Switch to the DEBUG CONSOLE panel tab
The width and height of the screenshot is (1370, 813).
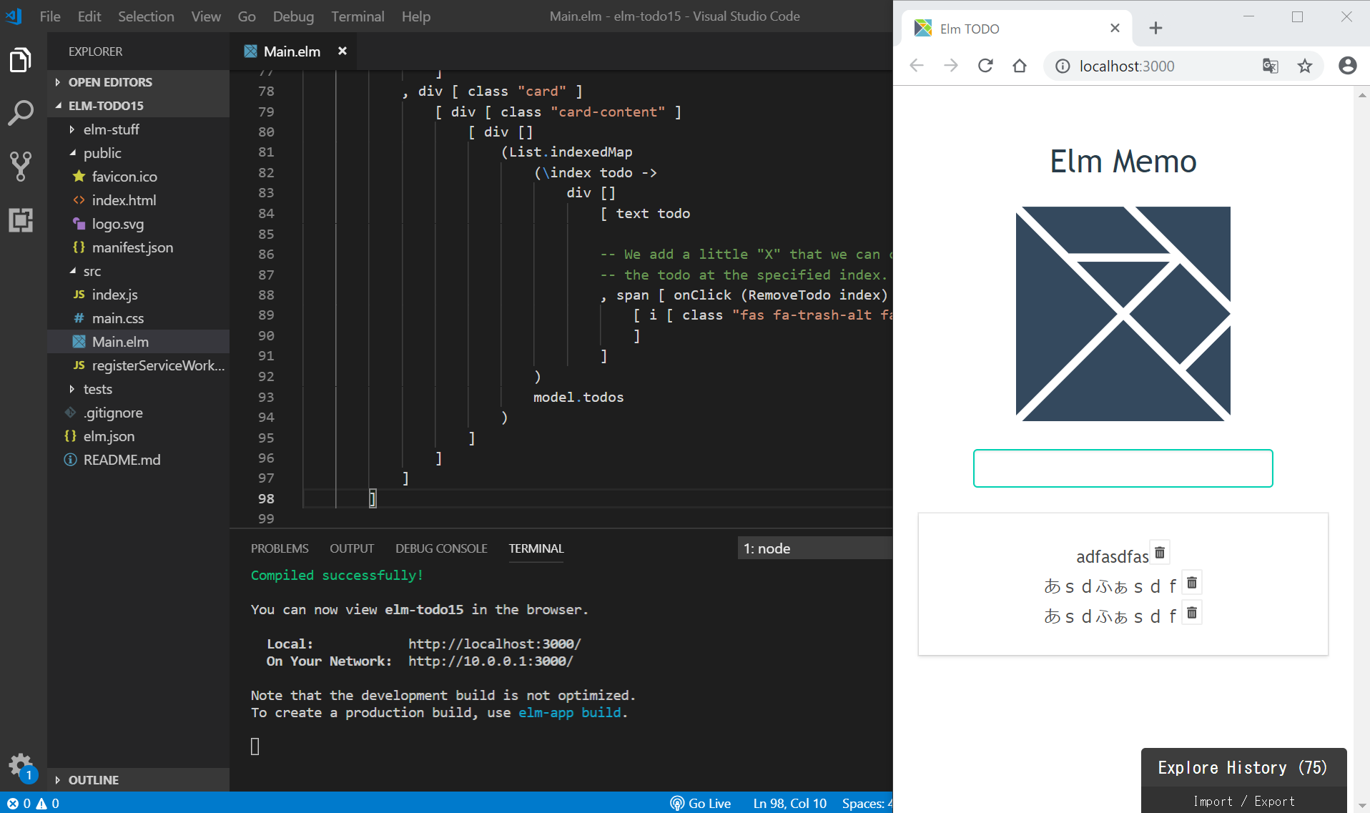coord(441,548)
